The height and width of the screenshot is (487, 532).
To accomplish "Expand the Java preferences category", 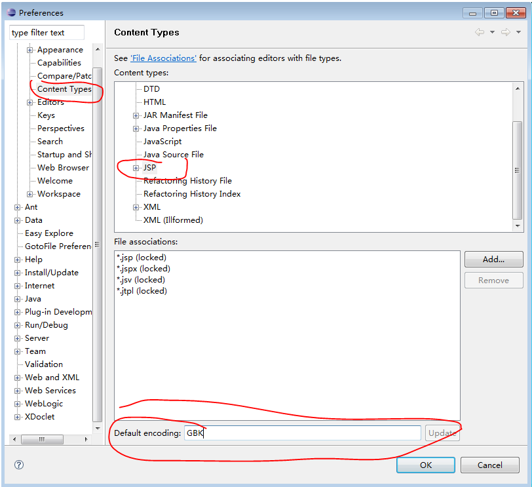I will pyautogui.click(x=18, y=299).
